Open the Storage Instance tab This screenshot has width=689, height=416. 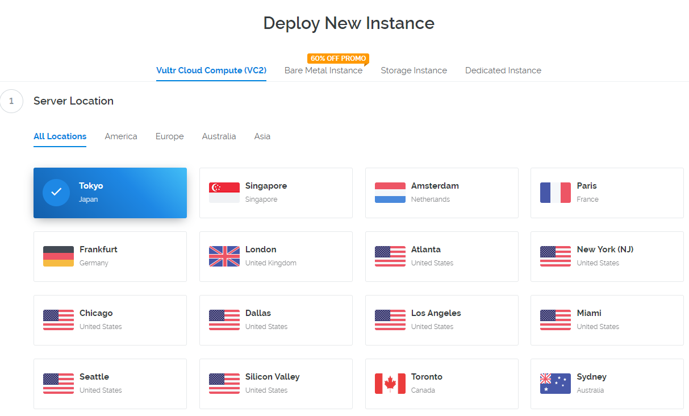tap(414, 70)
